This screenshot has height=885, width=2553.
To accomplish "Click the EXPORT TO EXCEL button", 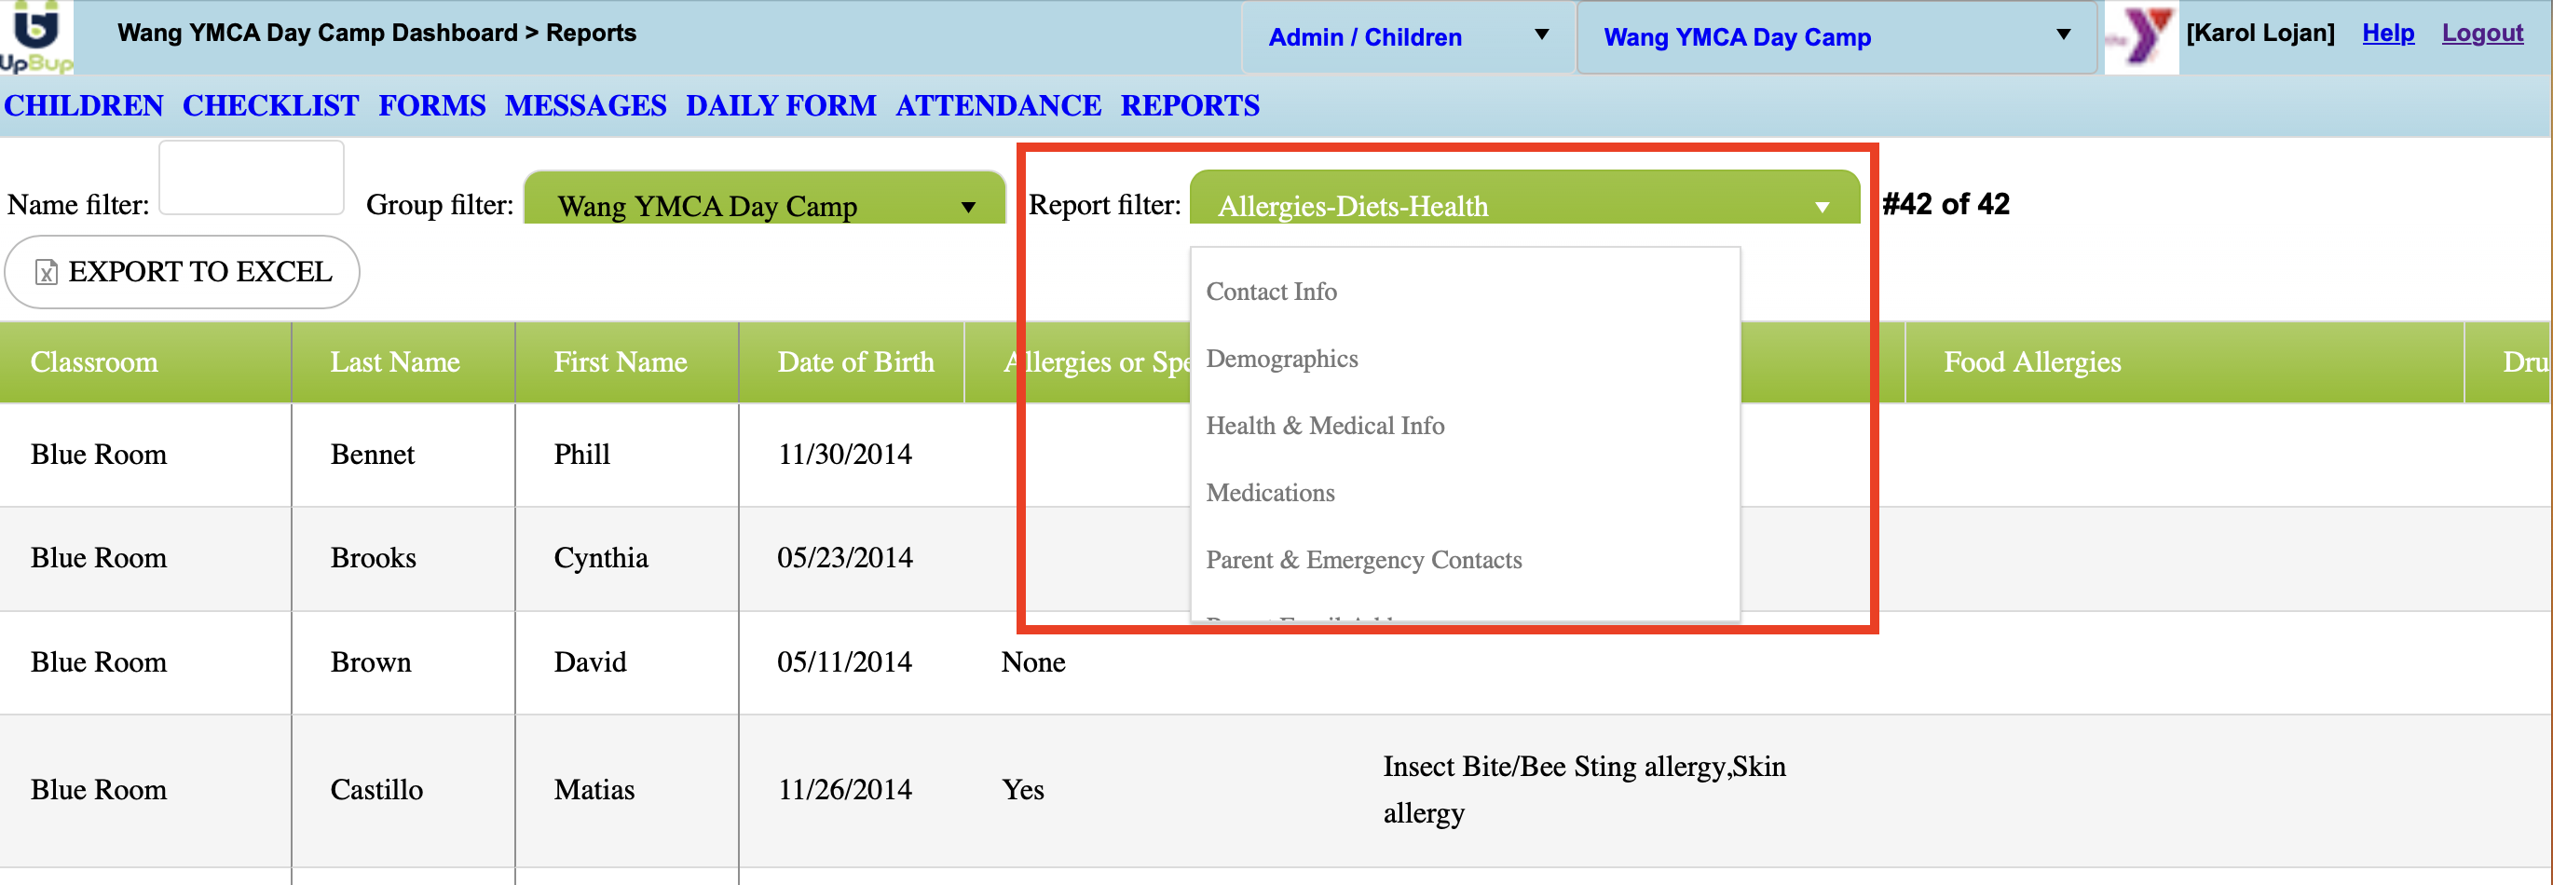I will pyautogui.click(x=183, y=271).
